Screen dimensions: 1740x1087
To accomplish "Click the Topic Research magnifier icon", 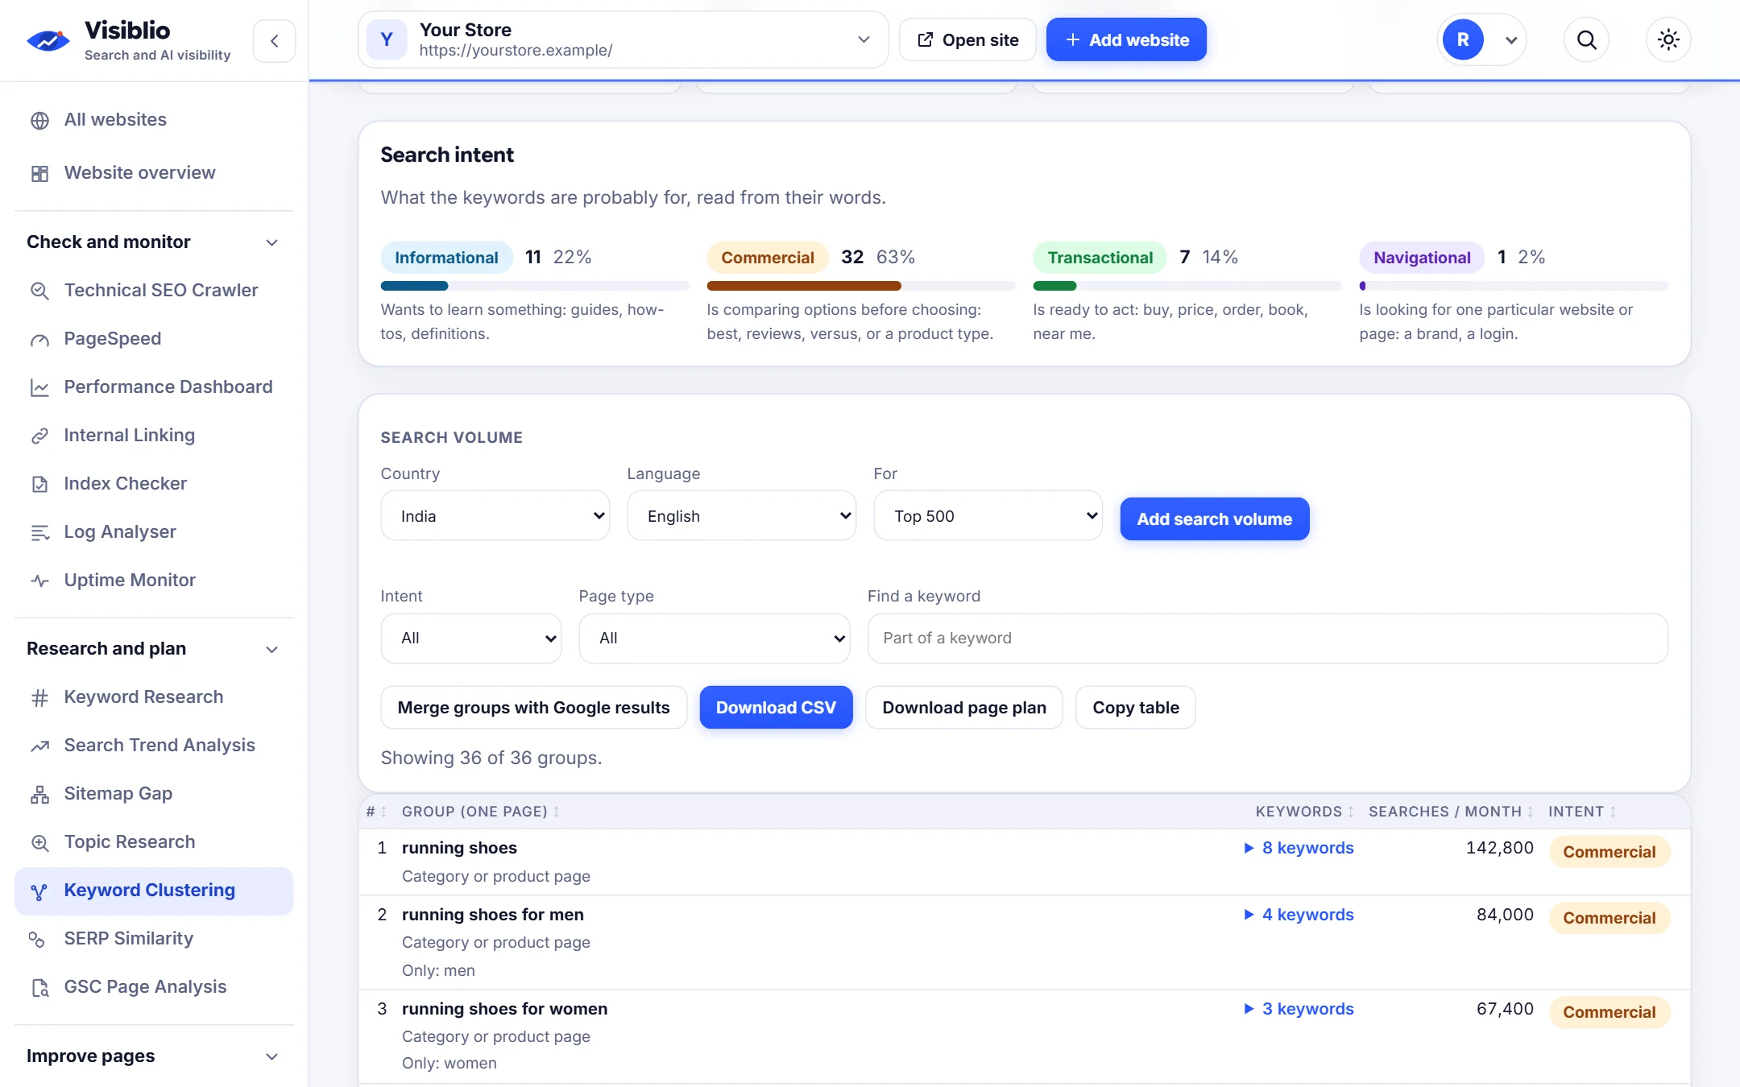I will pyautogui.click(x=39, y=842).
